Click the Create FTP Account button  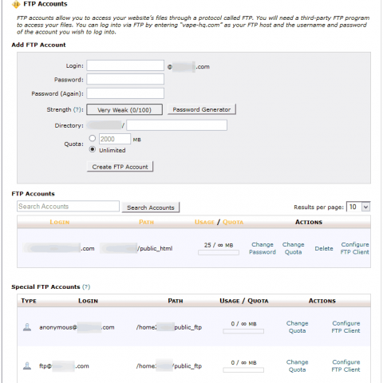pyautogui.click(x=120, y=167)
